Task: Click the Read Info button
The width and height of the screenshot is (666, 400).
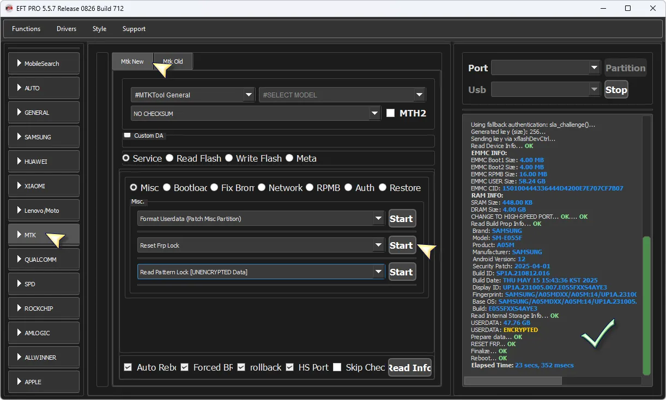Action: 410,367
